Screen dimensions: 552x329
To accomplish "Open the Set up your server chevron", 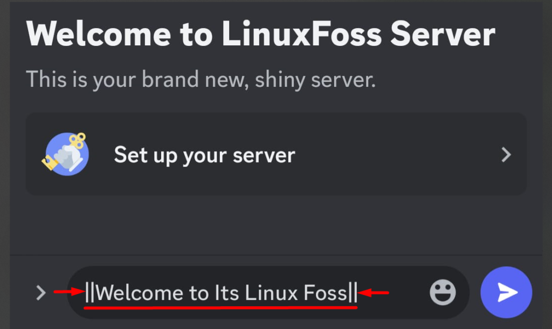I will tap(506, 155).
